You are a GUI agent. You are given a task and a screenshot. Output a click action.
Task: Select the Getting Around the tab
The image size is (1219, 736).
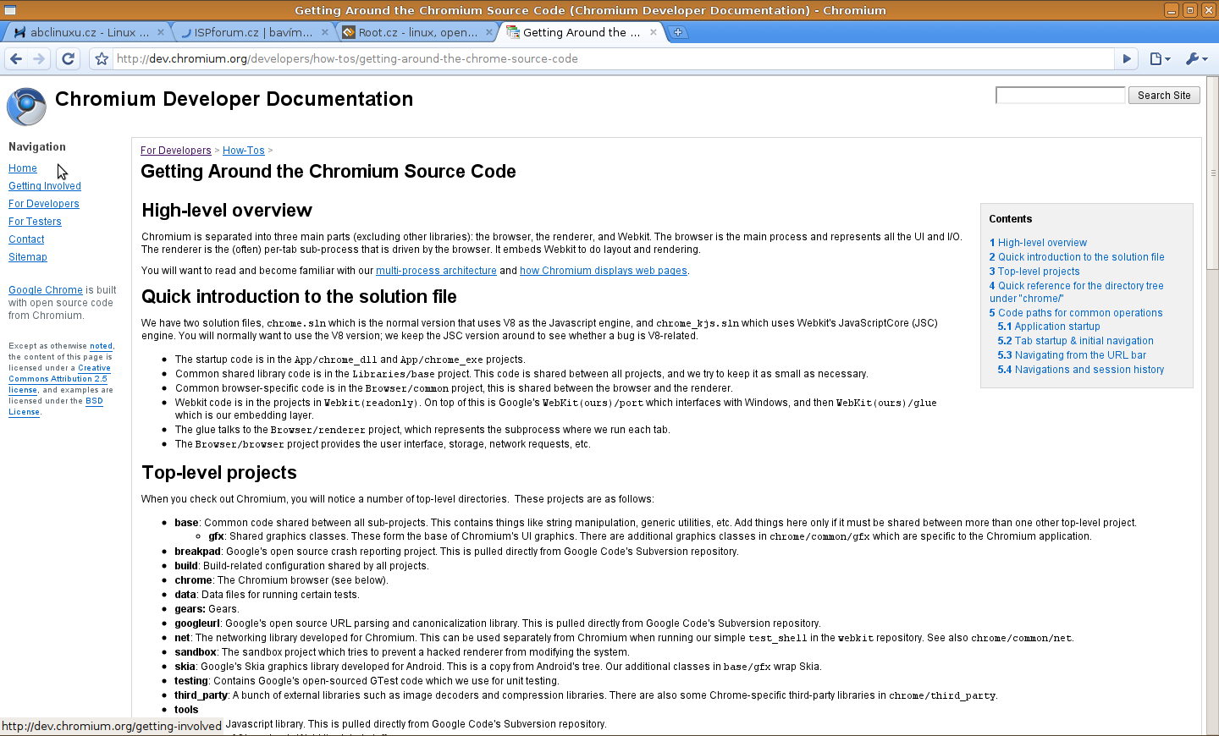[x=581, y=32]
